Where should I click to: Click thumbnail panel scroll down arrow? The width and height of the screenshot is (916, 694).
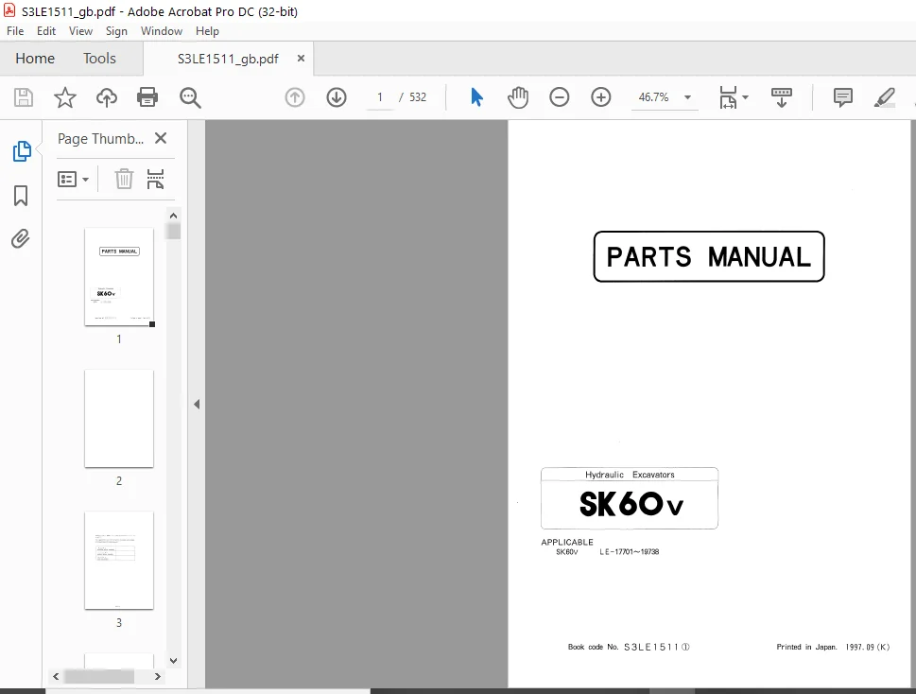point(173,661)
